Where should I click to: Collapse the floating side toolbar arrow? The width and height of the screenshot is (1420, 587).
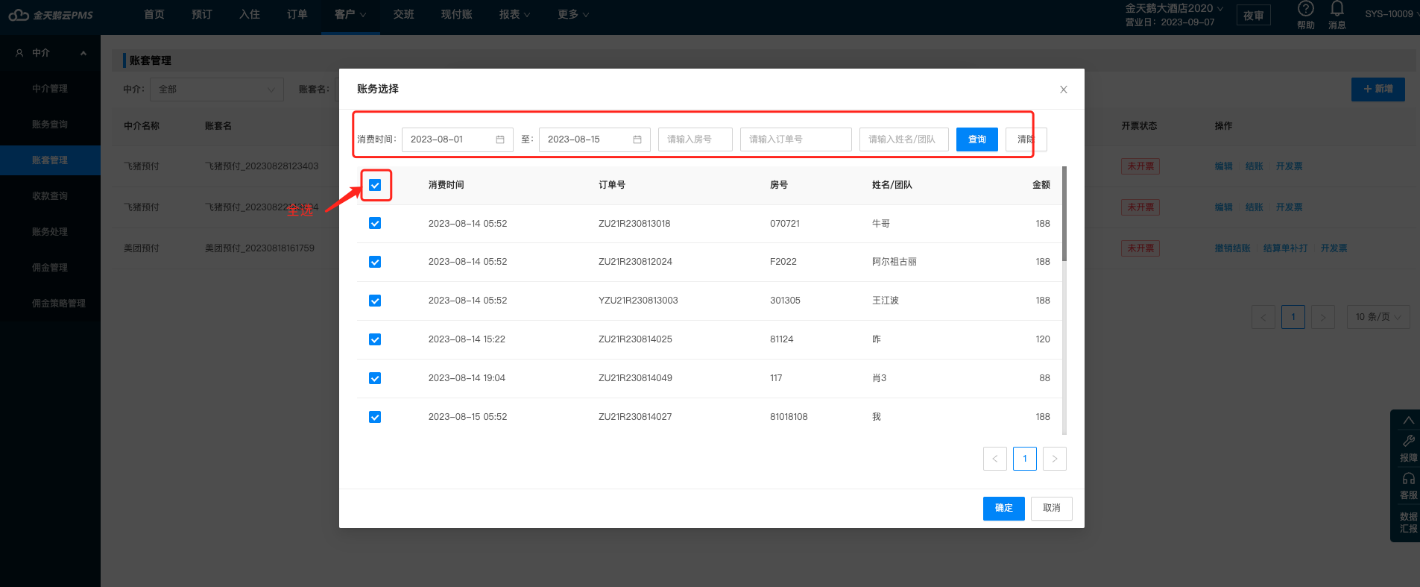(x=1408, y=421)
